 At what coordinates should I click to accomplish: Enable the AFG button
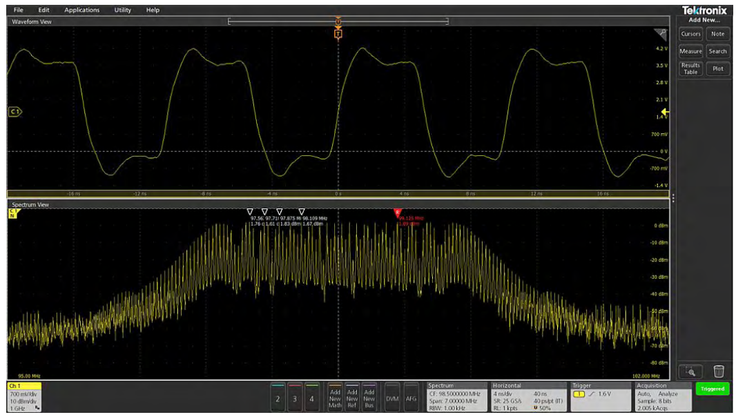point(411,397)
